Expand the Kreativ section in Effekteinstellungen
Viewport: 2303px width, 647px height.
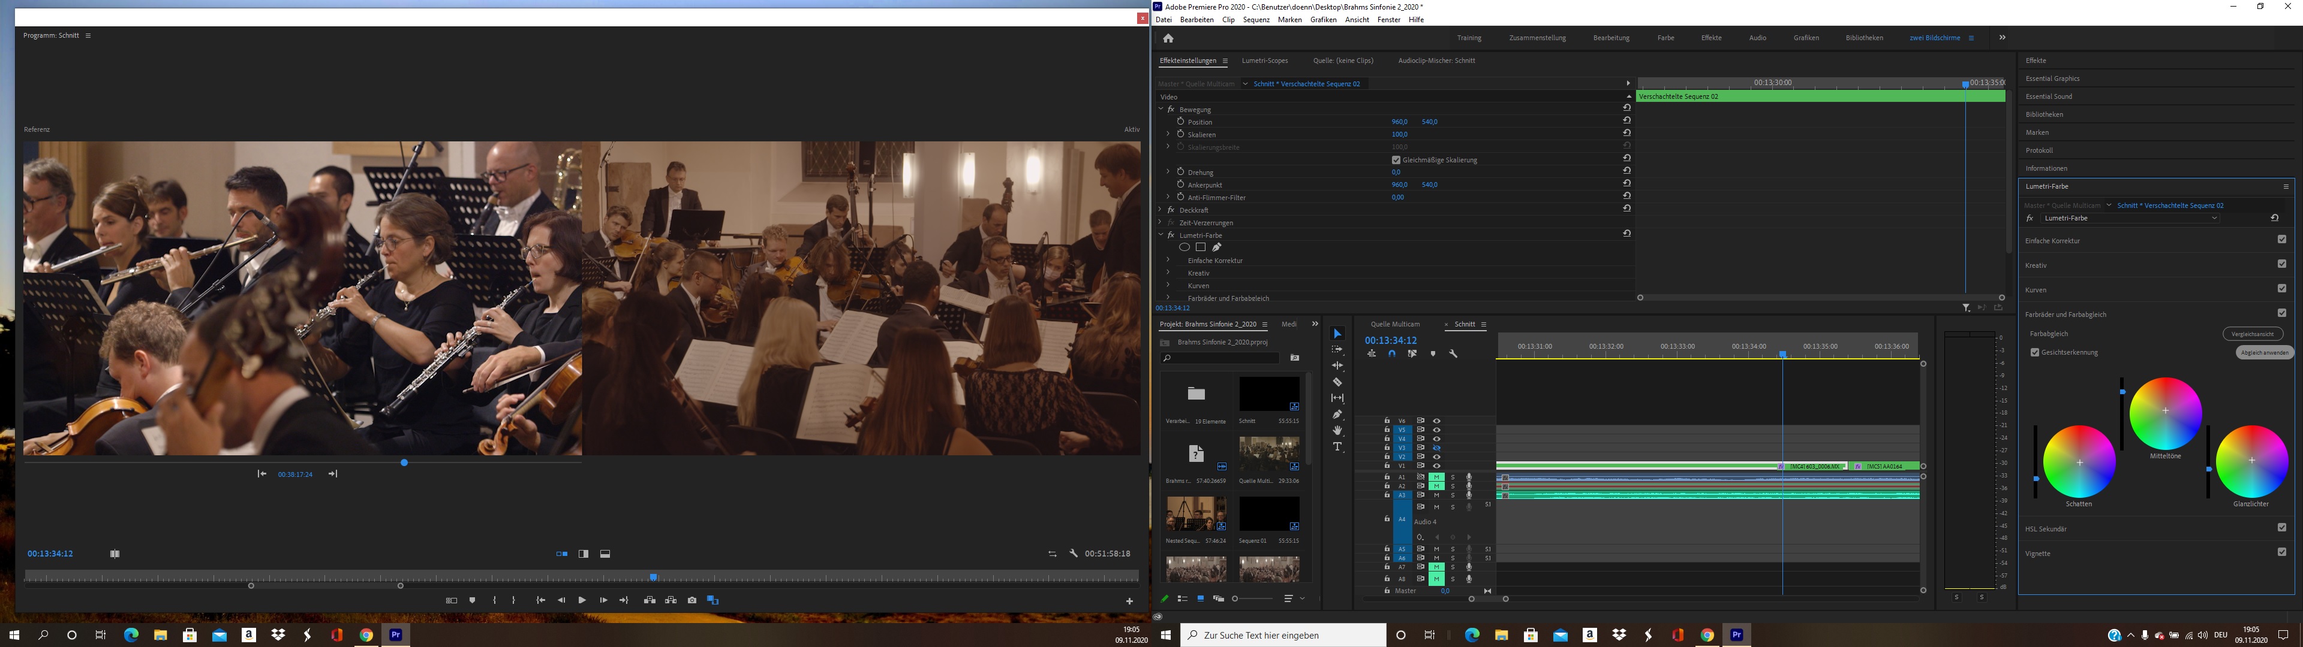[x=1168, y=273]
